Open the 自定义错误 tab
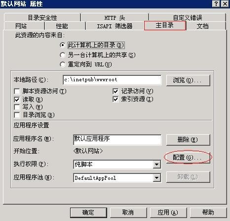Viewport: 230px width, 221px height. [188, 17]
